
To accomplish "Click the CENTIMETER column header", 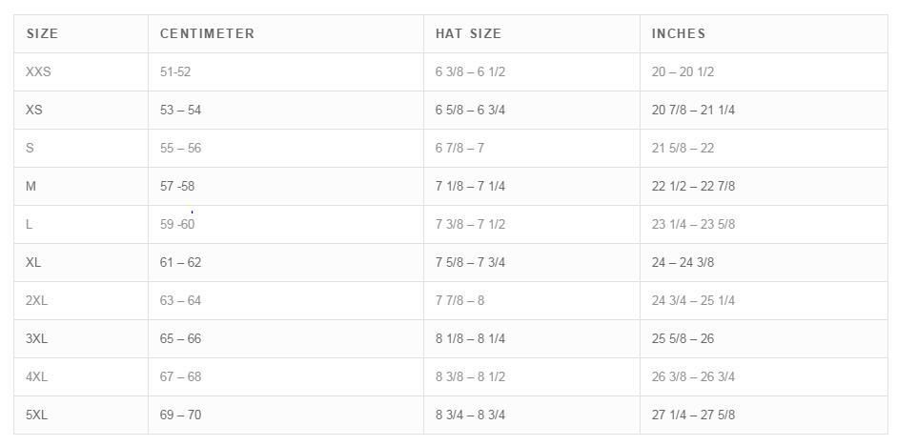I will 207,33.
